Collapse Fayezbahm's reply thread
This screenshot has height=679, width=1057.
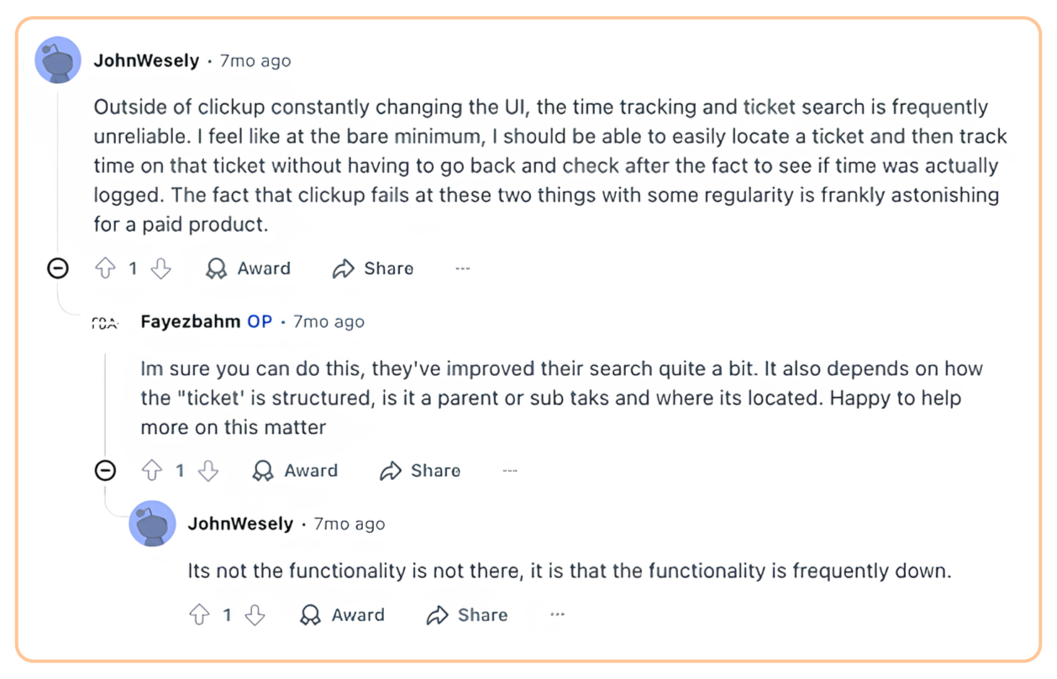(x=105, y=470)
